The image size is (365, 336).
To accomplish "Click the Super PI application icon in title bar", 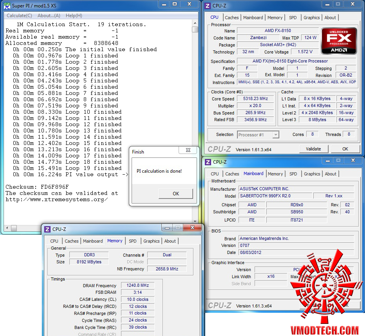I will click(x=7, y=5).
